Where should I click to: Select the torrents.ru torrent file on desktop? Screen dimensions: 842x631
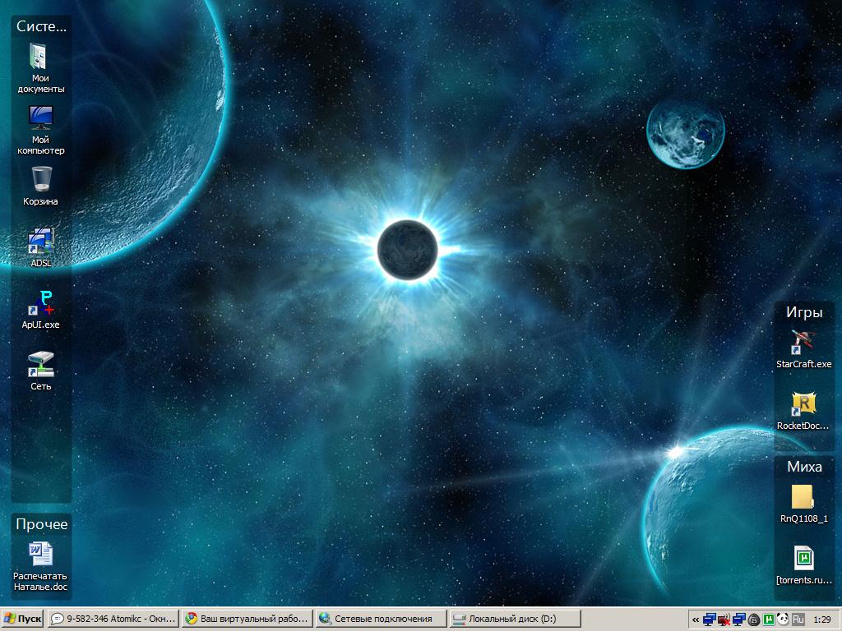[803, 559]
